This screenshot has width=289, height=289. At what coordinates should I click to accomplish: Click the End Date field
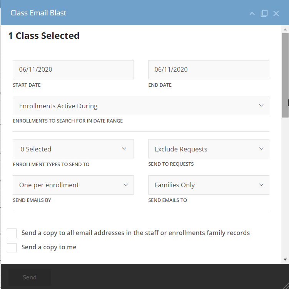pos(209,70)
